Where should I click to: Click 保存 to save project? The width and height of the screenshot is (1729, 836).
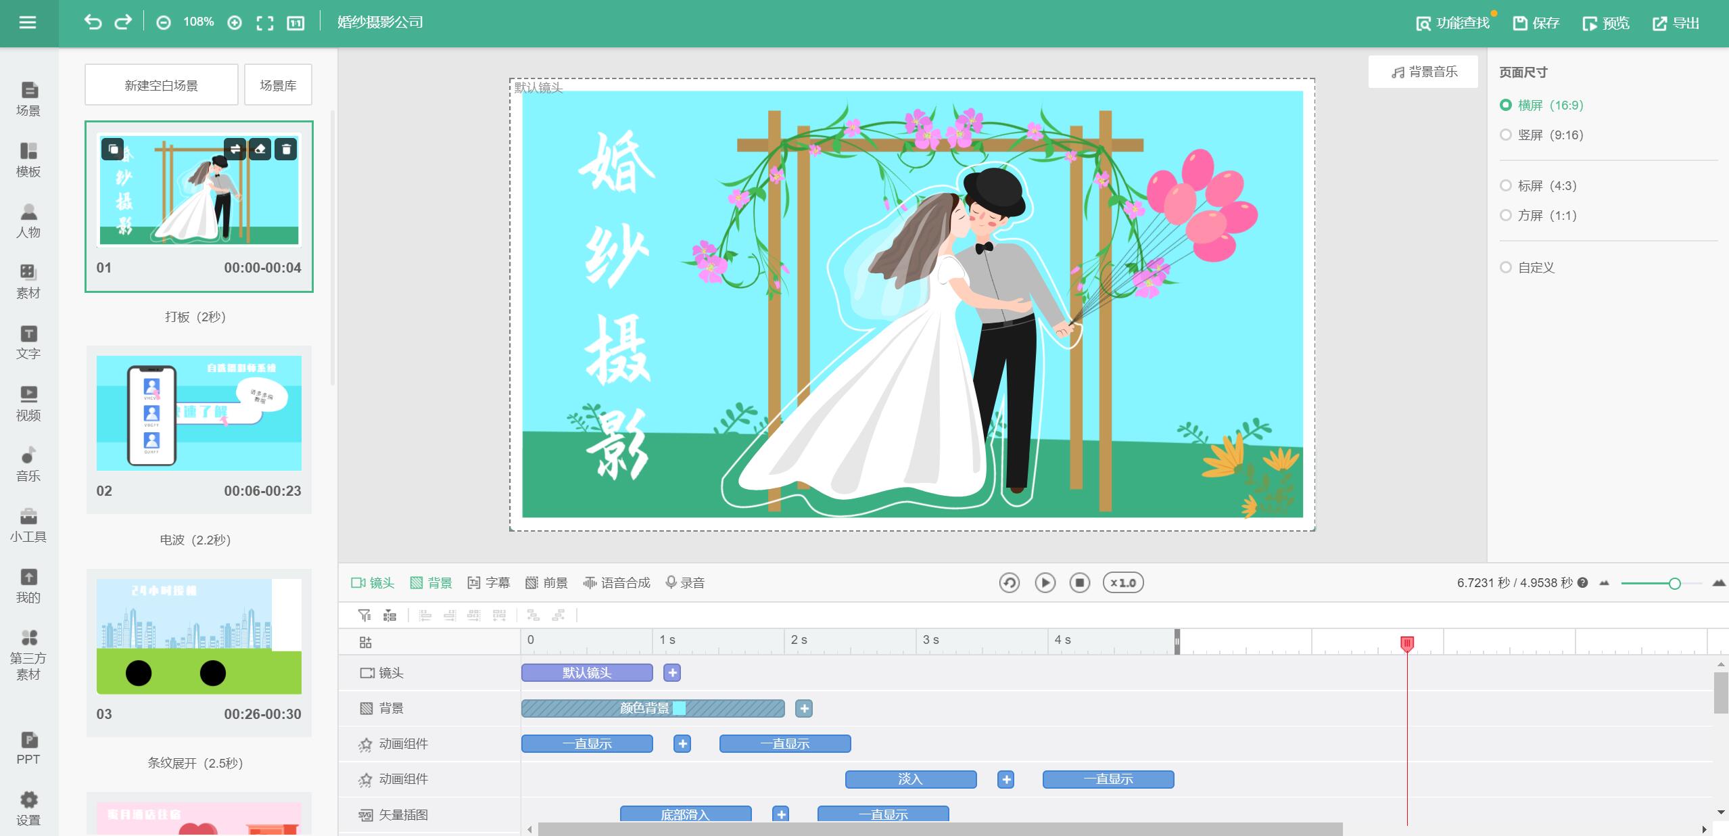pos(1536,23)
